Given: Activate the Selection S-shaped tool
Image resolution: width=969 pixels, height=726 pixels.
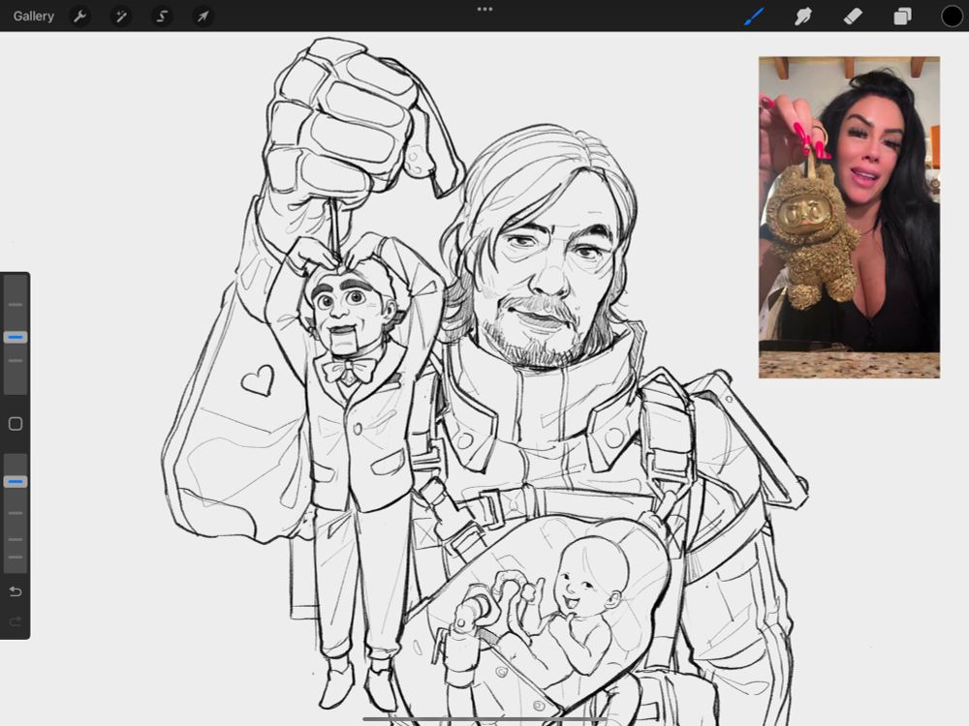Looking at the screenshot, I should (162, 16).
